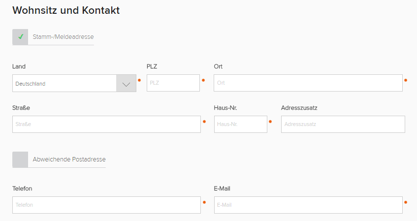Open the Land dropdown chevron arrow

pyautogui.click(x=126, y=84)
